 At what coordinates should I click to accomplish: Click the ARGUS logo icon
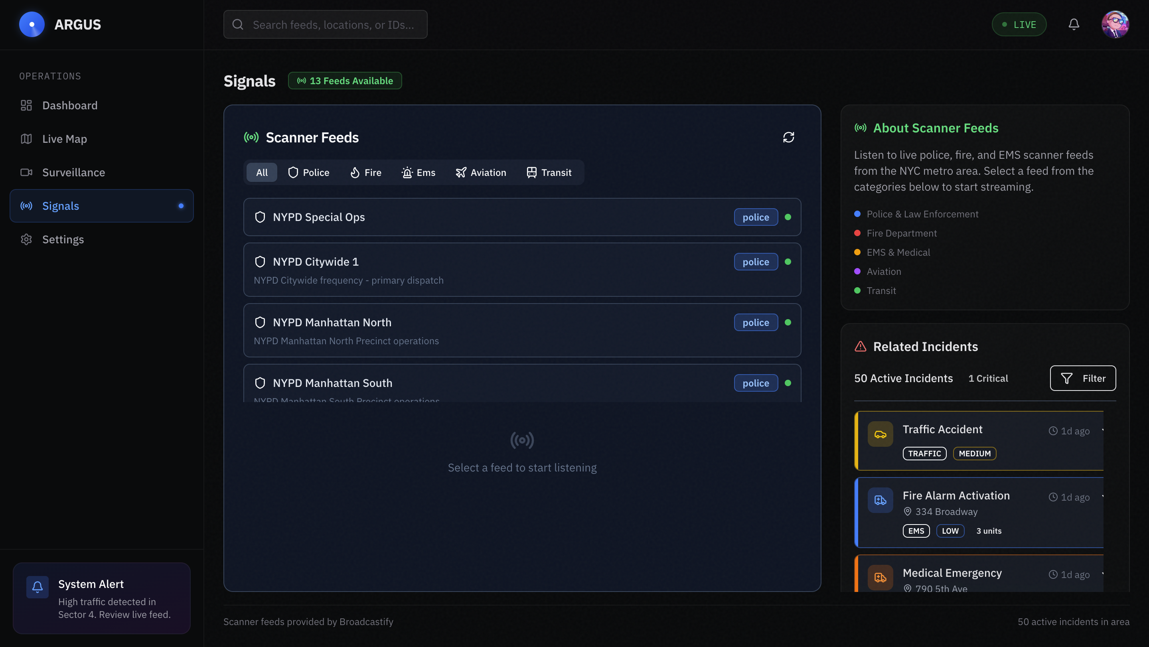pos(32,24)
